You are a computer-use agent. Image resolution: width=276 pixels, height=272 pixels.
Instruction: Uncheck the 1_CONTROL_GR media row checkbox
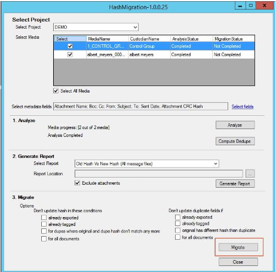70,46
